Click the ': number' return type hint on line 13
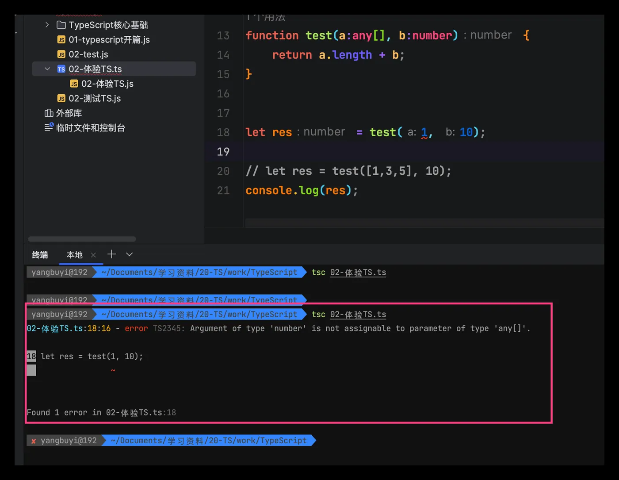The width and height of the screenshot is (619, 480). pyautogui.click(x=488, y=35)
